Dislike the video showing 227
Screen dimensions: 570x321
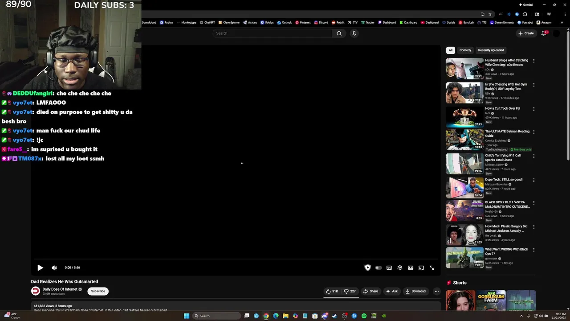(x=350, y=291)
